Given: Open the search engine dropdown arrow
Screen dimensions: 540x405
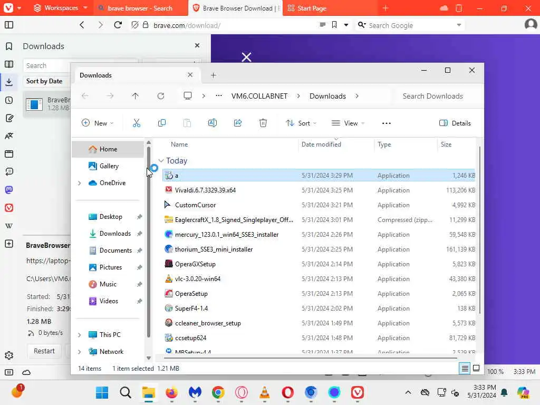Looking at the screenshot, I should click(x=459, y=25).
